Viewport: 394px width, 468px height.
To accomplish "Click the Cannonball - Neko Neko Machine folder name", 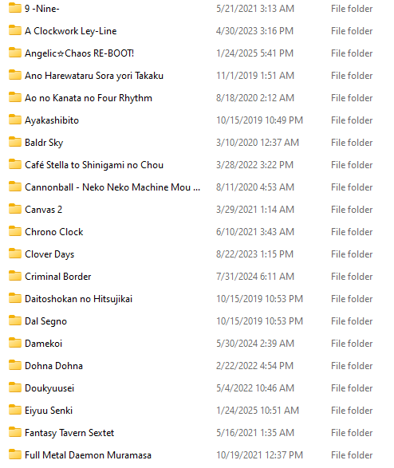I will click(112, 187).
